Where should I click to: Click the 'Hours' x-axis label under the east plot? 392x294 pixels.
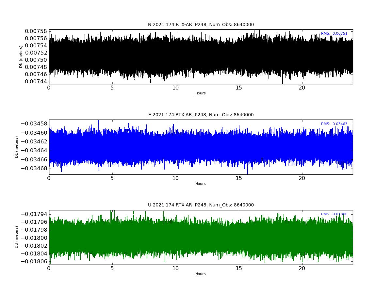click(x=201, y=184)
